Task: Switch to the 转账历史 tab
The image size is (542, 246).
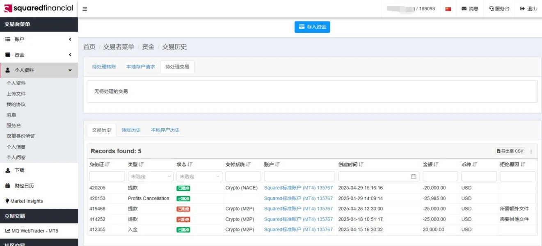Action: point(131,130)
